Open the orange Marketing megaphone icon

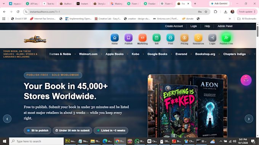click(142, 38)
